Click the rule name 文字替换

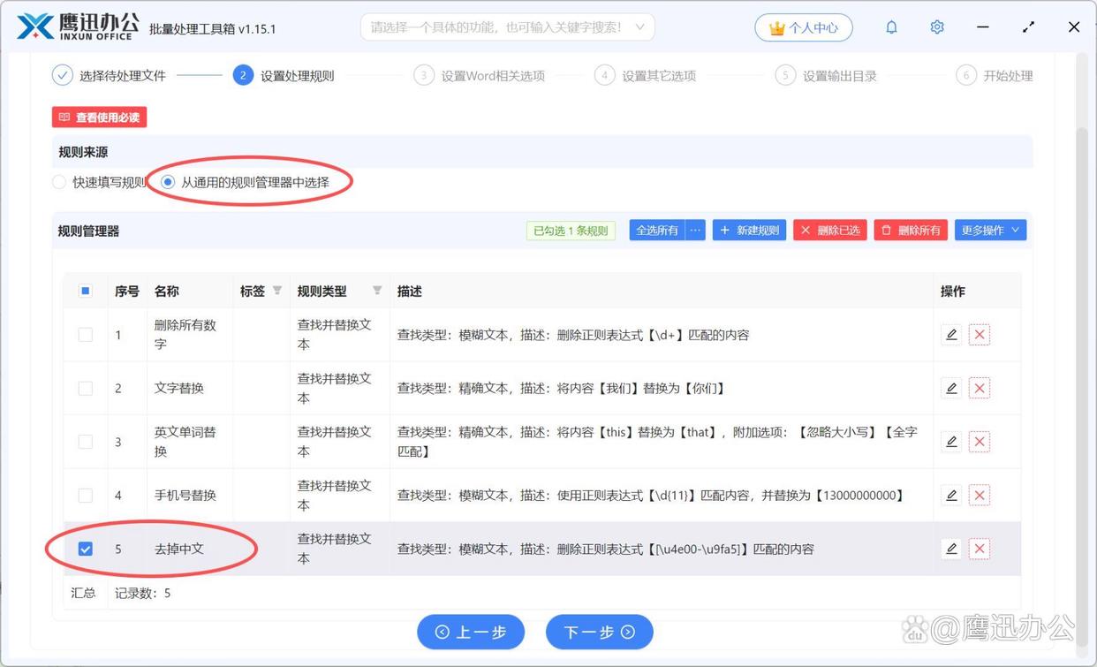point(179,388)
